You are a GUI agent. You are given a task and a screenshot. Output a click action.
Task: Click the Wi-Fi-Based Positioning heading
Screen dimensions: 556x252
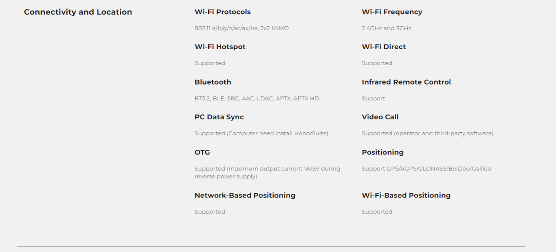pos(406,195)
